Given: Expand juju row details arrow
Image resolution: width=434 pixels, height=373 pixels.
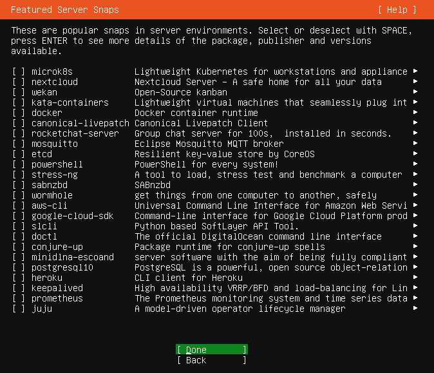Looking at the screenshot, I should coord(415,308).
